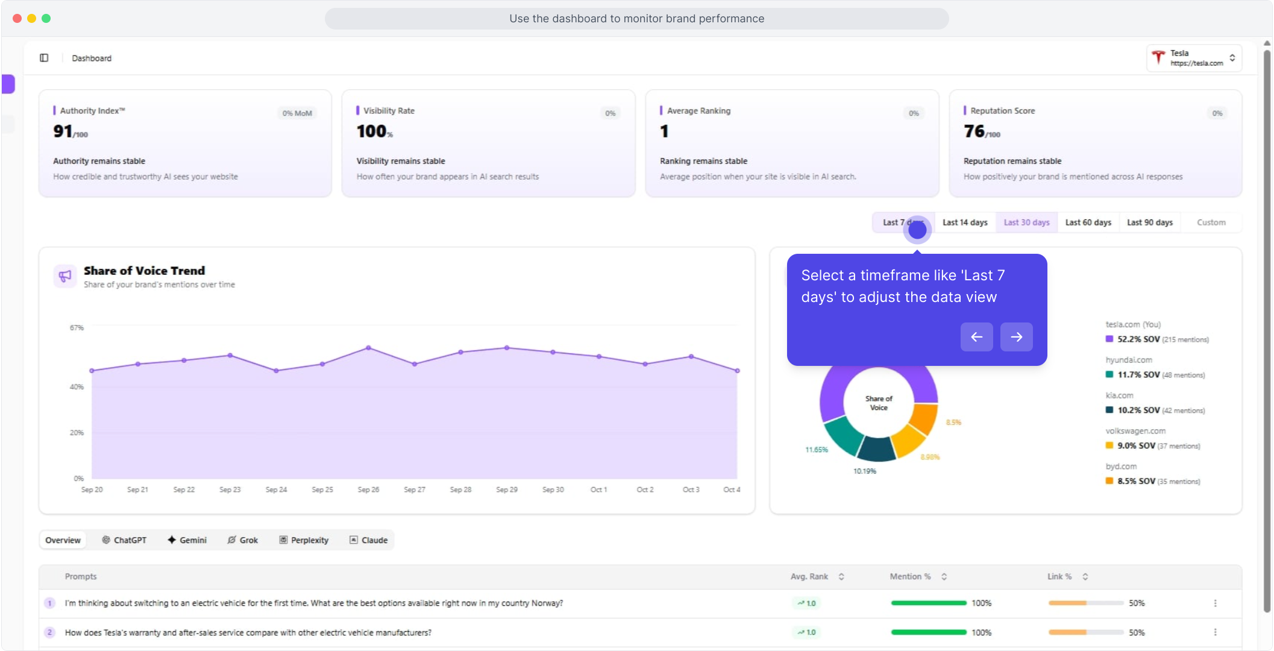Click the previous arrow in tour tooltip
The height and width of the screenshot is (651, 1274).
coord(976,337)
